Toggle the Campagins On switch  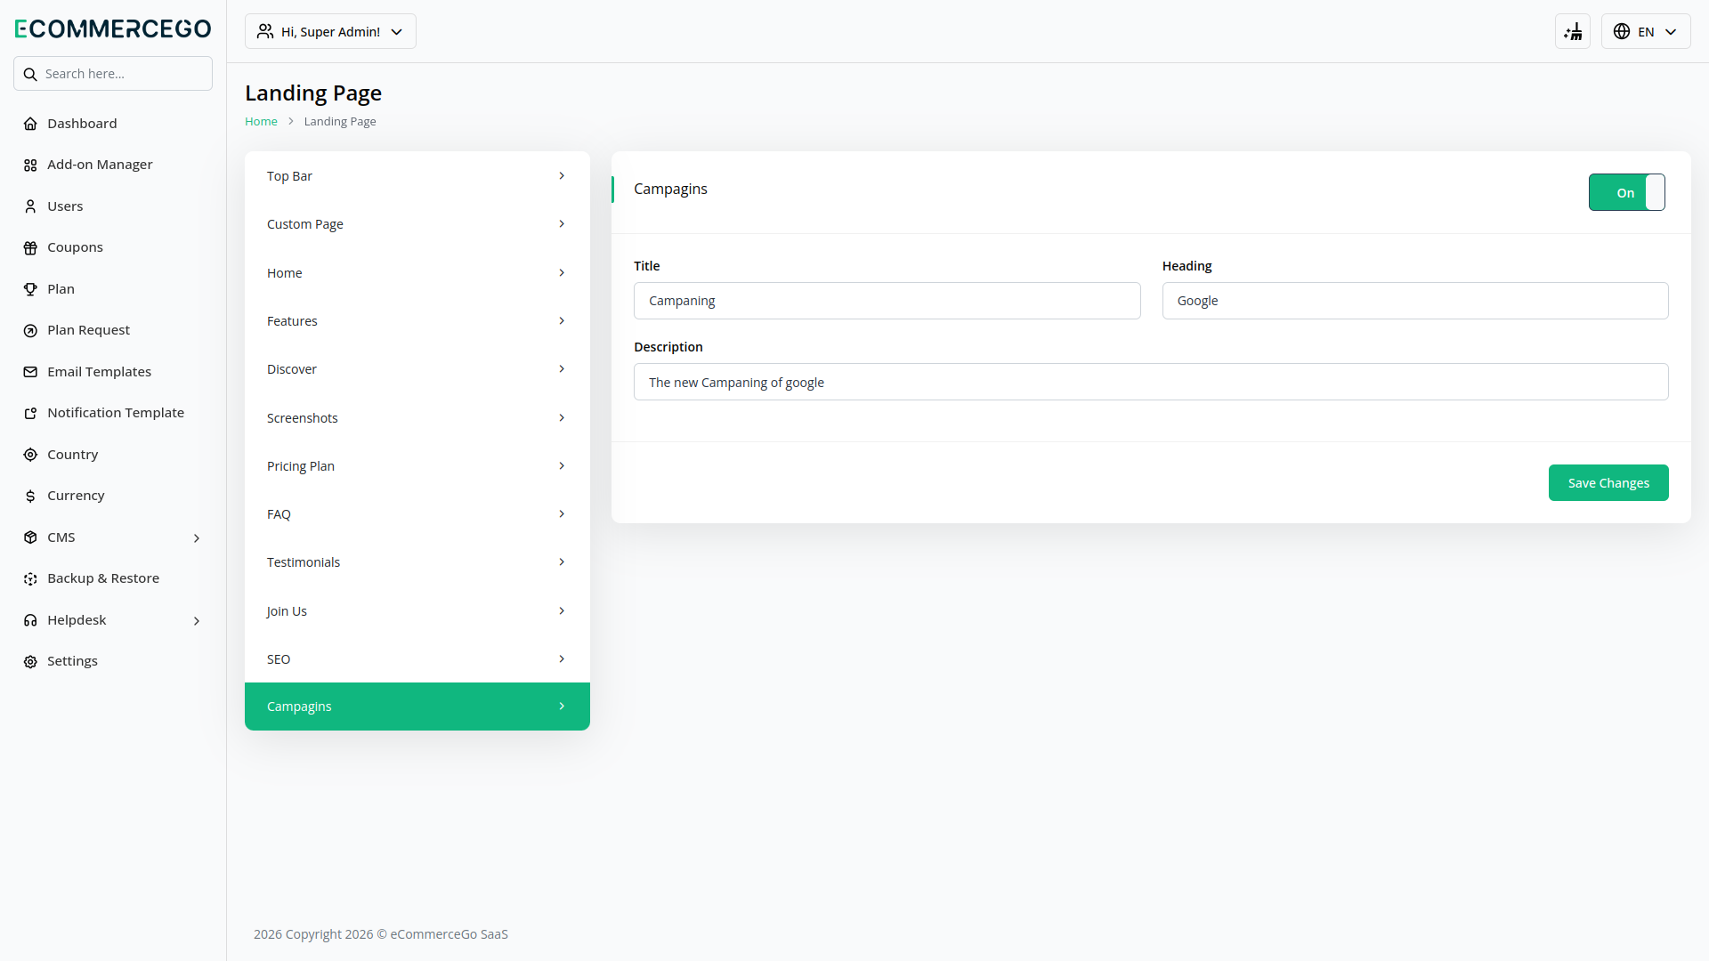click(1626, 192)
